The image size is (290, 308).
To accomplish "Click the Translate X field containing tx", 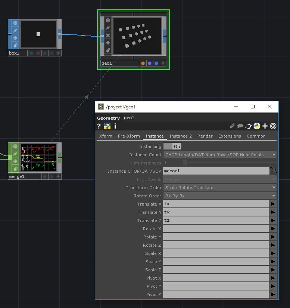I will click(216, 204).
